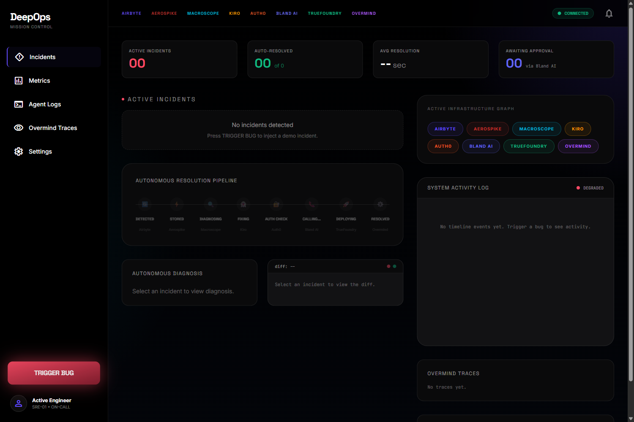Open Incidents from the sidebar
Screen dimensions: 634x422
(54, 57)
